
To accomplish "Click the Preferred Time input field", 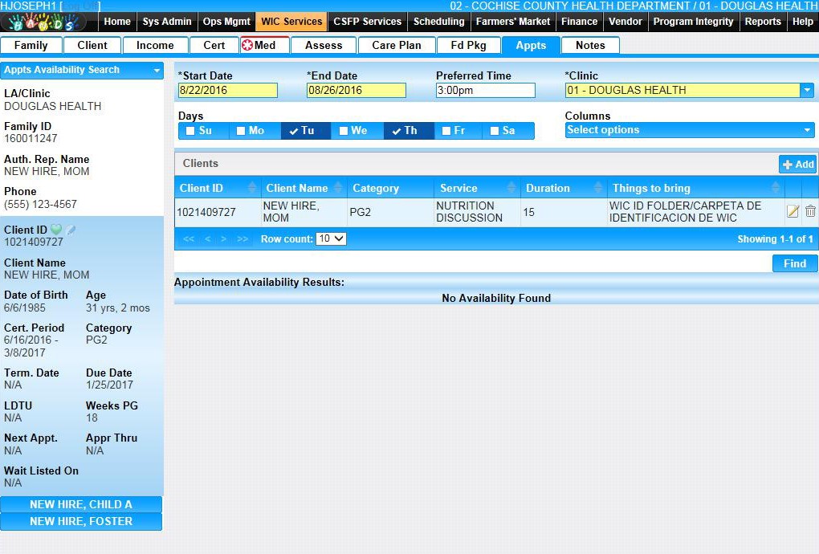I will click(x=485, y=91).
